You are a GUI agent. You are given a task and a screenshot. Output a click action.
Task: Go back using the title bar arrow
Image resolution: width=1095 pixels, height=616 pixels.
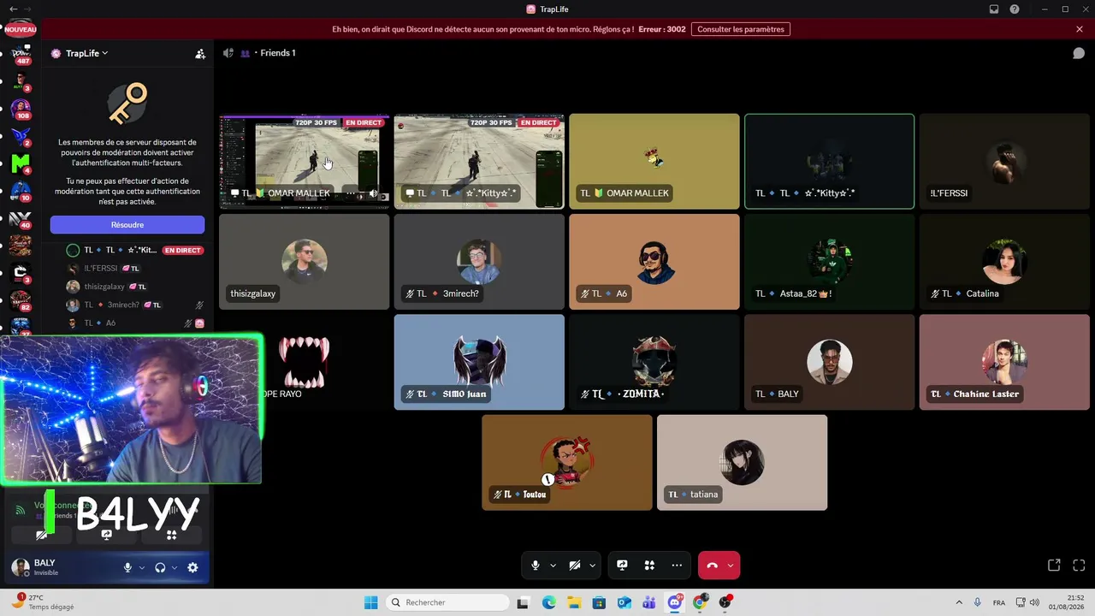pyautogui.click(x=13, y=9)
